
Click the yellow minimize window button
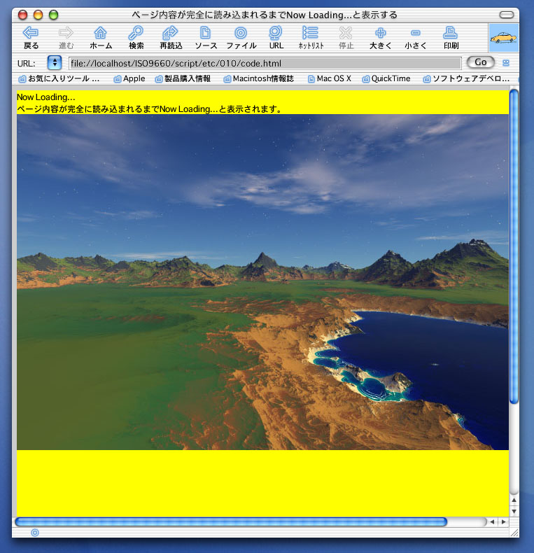tap(38, 15)
